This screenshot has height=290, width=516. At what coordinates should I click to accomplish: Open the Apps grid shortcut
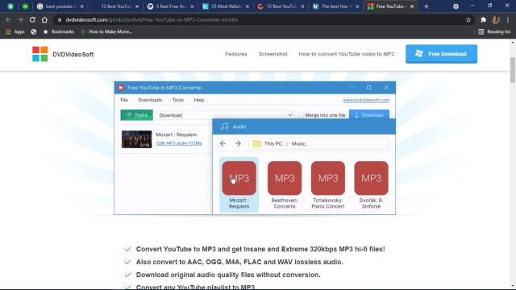coord(15,32)
